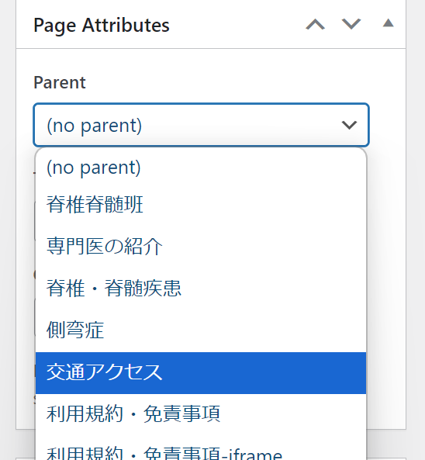Move Page Attributes panel up

(x=315, y=24)
